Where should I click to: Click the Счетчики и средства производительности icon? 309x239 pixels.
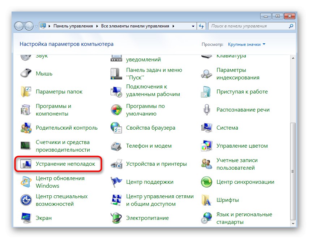[26, 146]
